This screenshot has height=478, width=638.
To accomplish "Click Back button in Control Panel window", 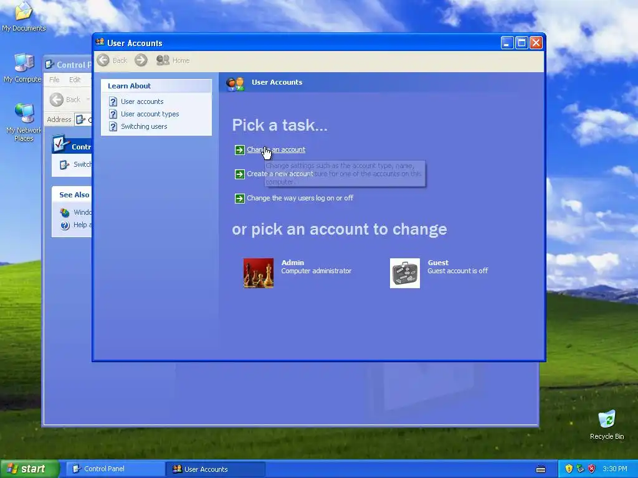I will click(65, 100).
